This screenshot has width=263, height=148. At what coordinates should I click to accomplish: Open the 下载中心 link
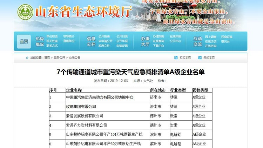coord(159,46)
